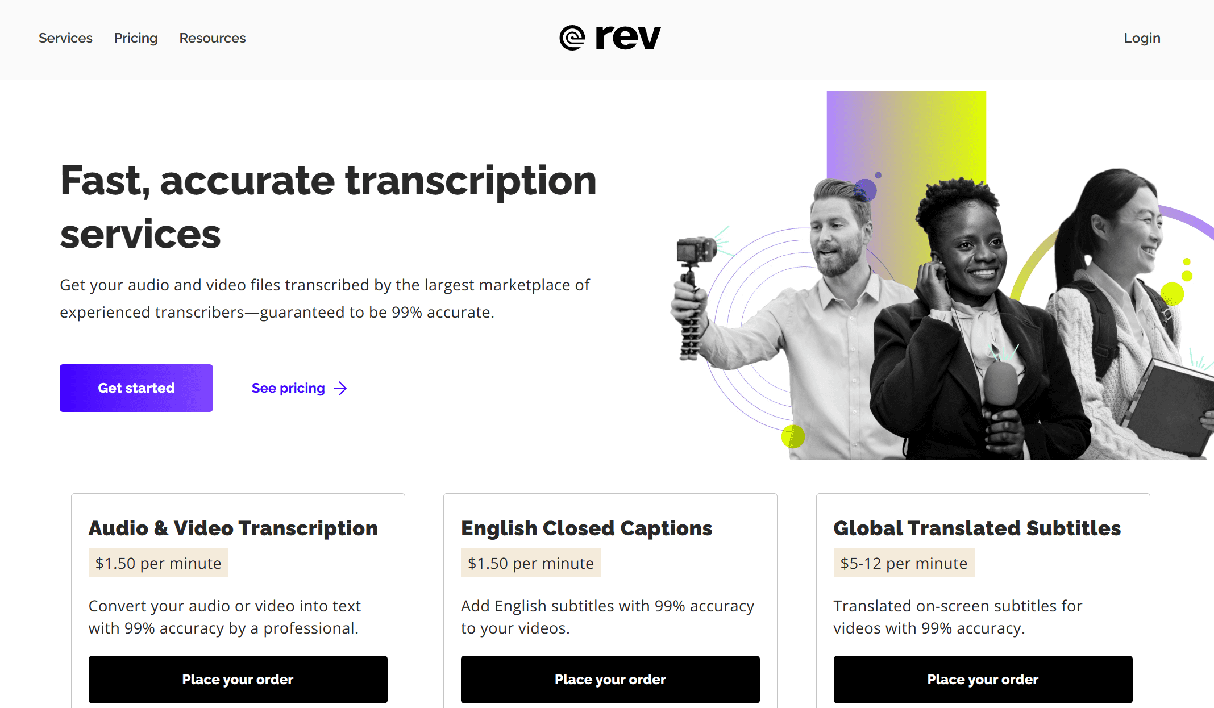Expand the Resources navigation section
The height and width of the screenshot is (708, 1214).
[211, 38]
